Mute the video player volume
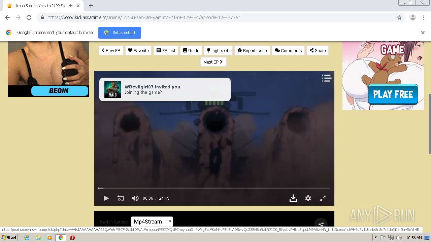Image resolution: width=431 pixels, height=242 pixels. click(135, 198)
